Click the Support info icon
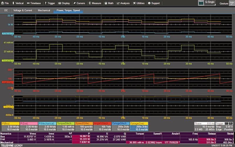 point(149,3)
